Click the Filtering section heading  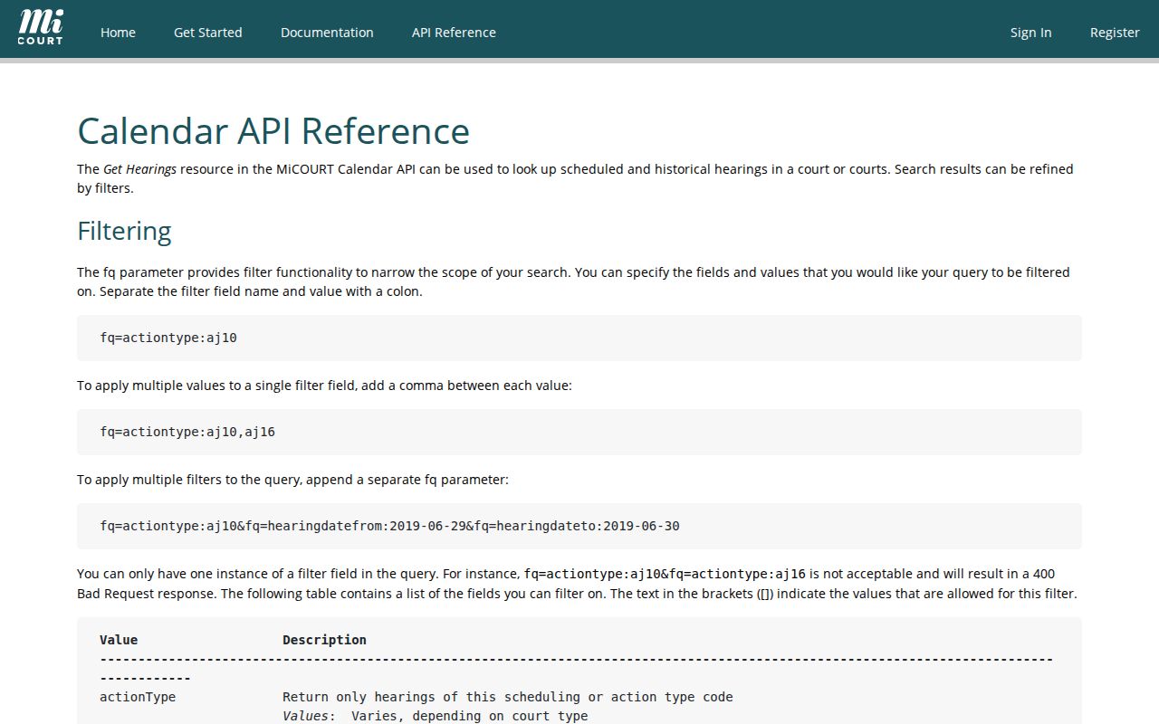click(124, 231)
